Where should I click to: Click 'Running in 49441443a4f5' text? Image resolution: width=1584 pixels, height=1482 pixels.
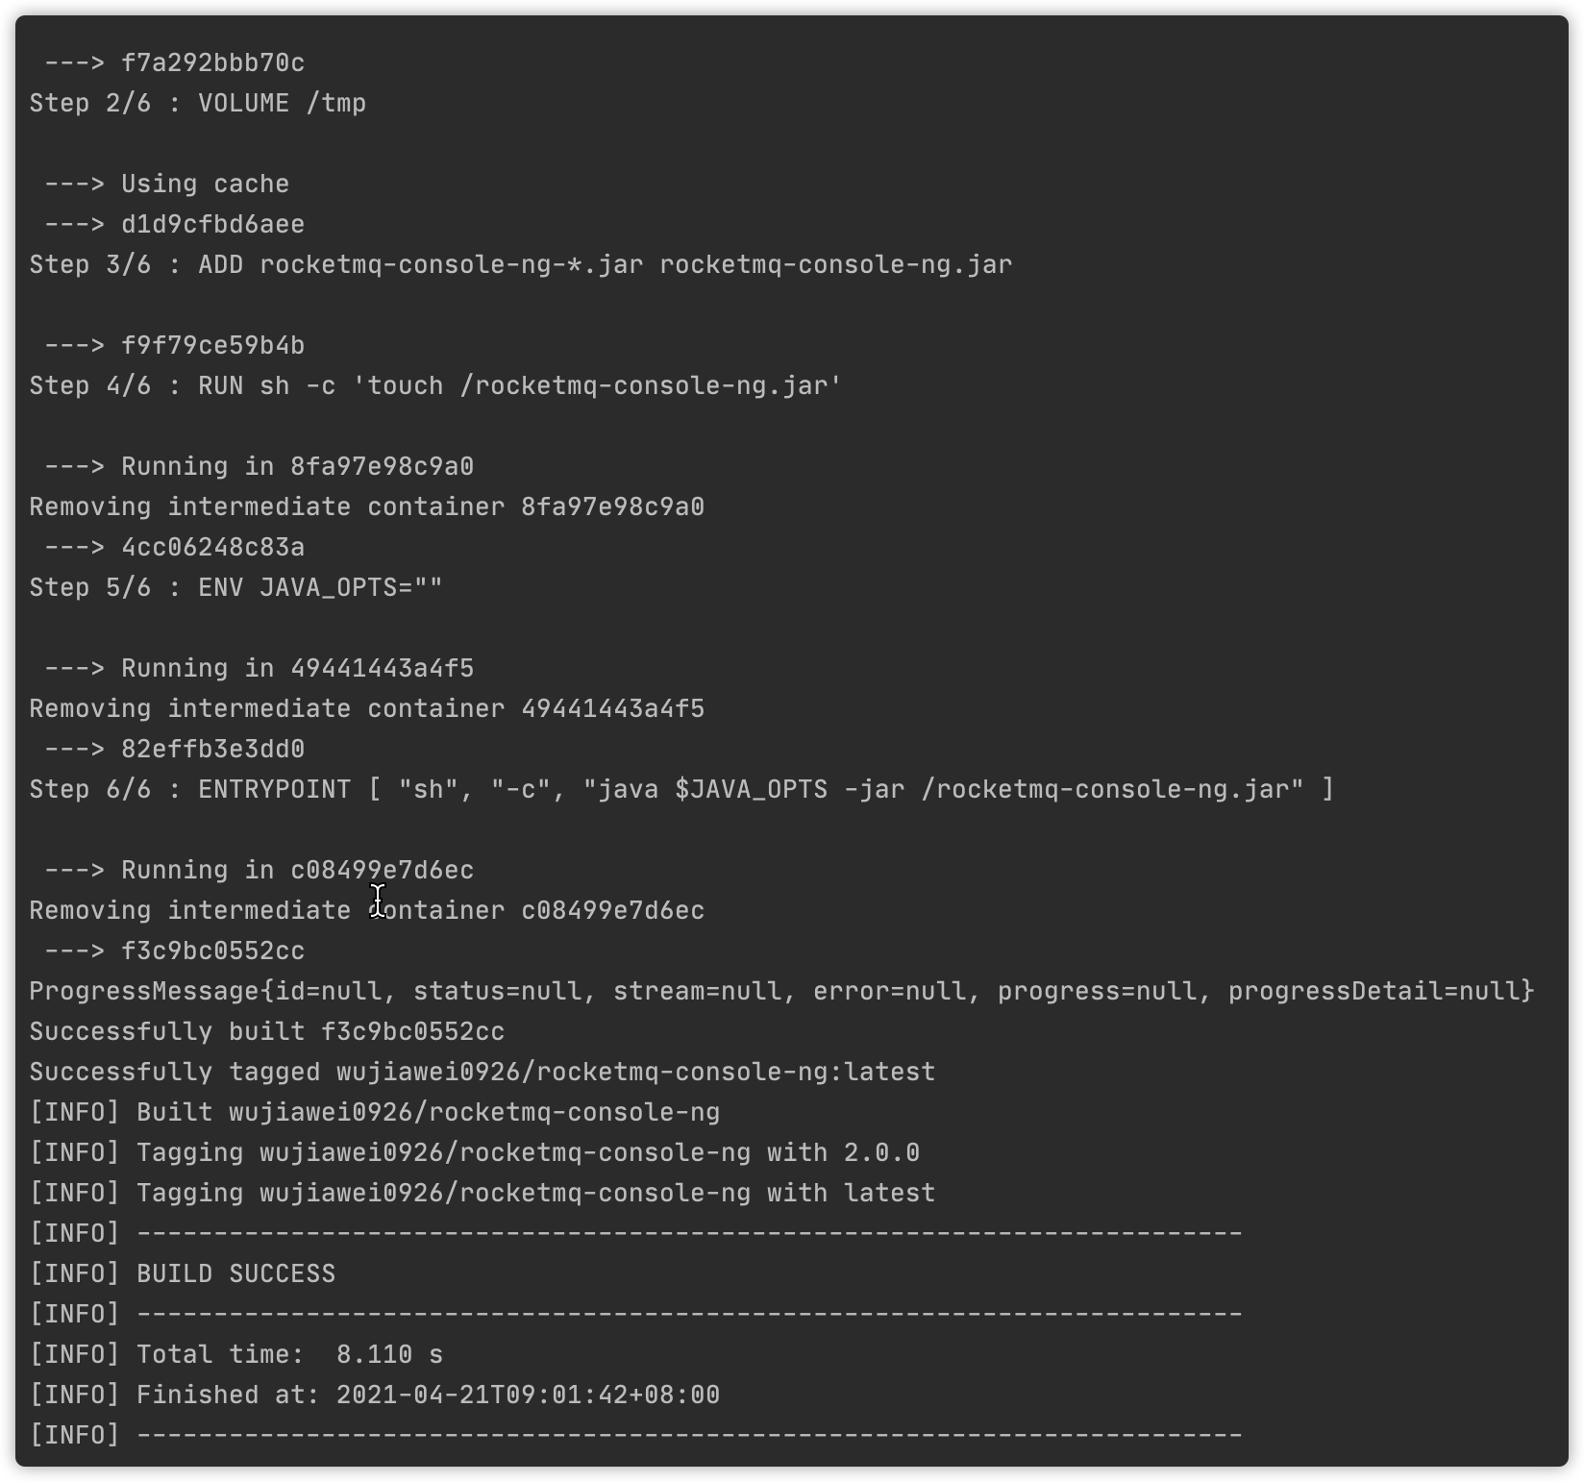pos(297,668)
